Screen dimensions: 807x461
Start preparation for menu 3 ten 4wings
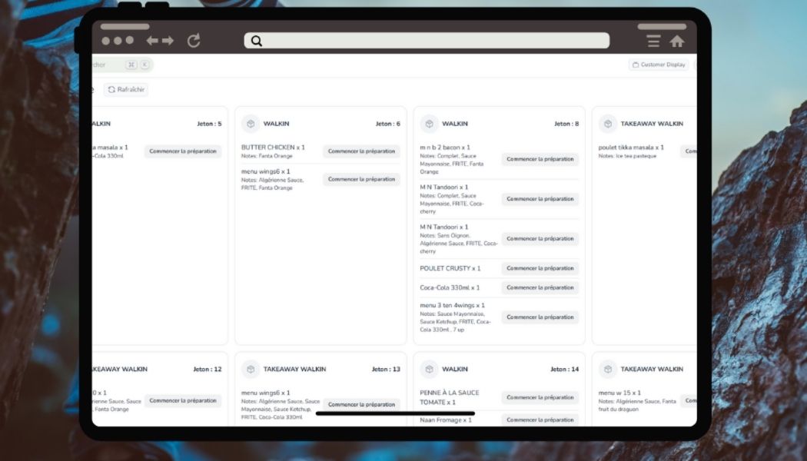coord(540,317)
